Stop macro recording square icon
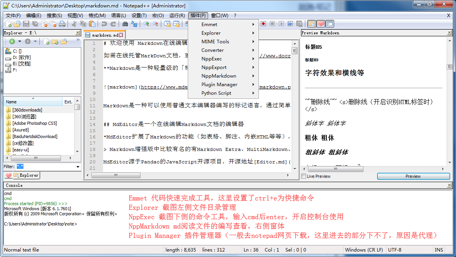 coord(272,24)
